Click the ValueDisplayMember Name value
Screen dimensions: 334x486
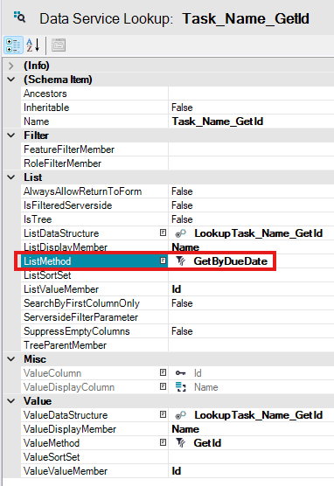coord(185,429)
